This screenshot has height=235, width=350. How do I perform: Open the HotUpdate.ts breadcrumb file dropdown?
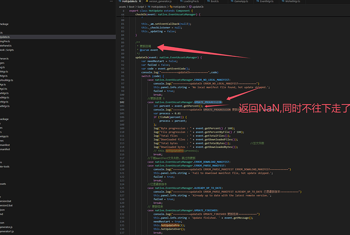click(x=157, y=7)
